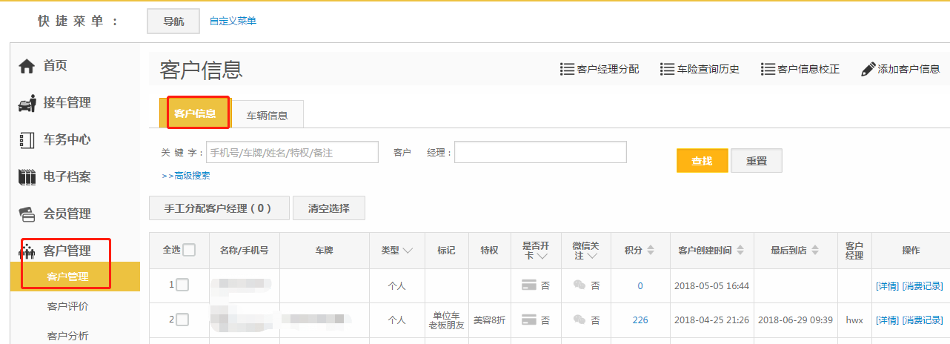Open the 微信关注 column filter dropdown
Image resolution: width=950 pixels, height=344 pixels.
click(593, 256)
